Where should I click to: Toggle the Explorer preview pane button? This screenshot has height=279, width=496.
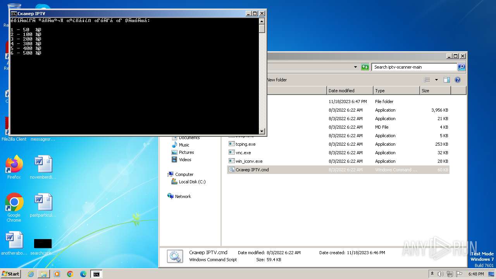coord(446,80)
